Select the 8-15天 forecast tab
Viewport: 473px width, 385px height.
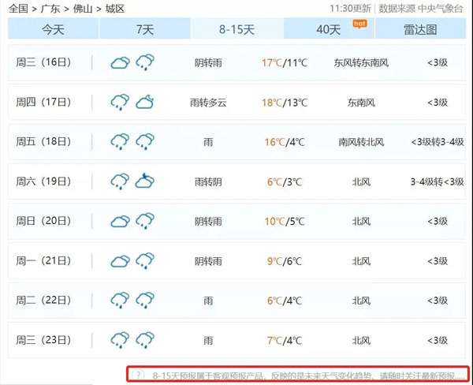point(236,29)
